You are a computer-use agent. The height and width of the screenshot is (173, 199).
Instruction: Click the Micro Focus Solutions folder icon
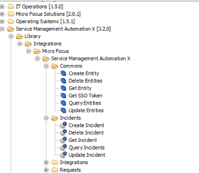(x=11, y=14)
